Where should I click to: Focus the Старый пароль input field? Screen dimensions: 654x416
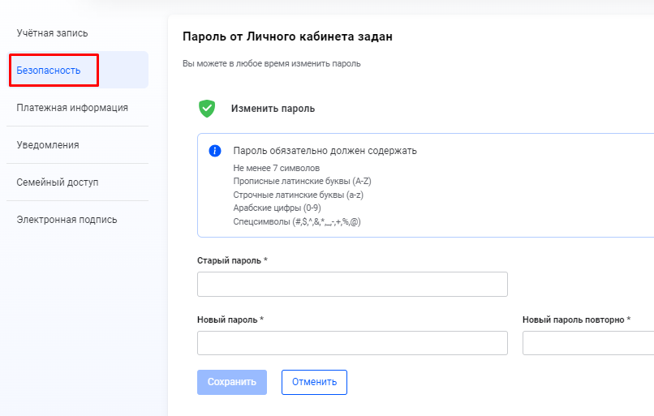pyautogui.click(x=352, y=285)
